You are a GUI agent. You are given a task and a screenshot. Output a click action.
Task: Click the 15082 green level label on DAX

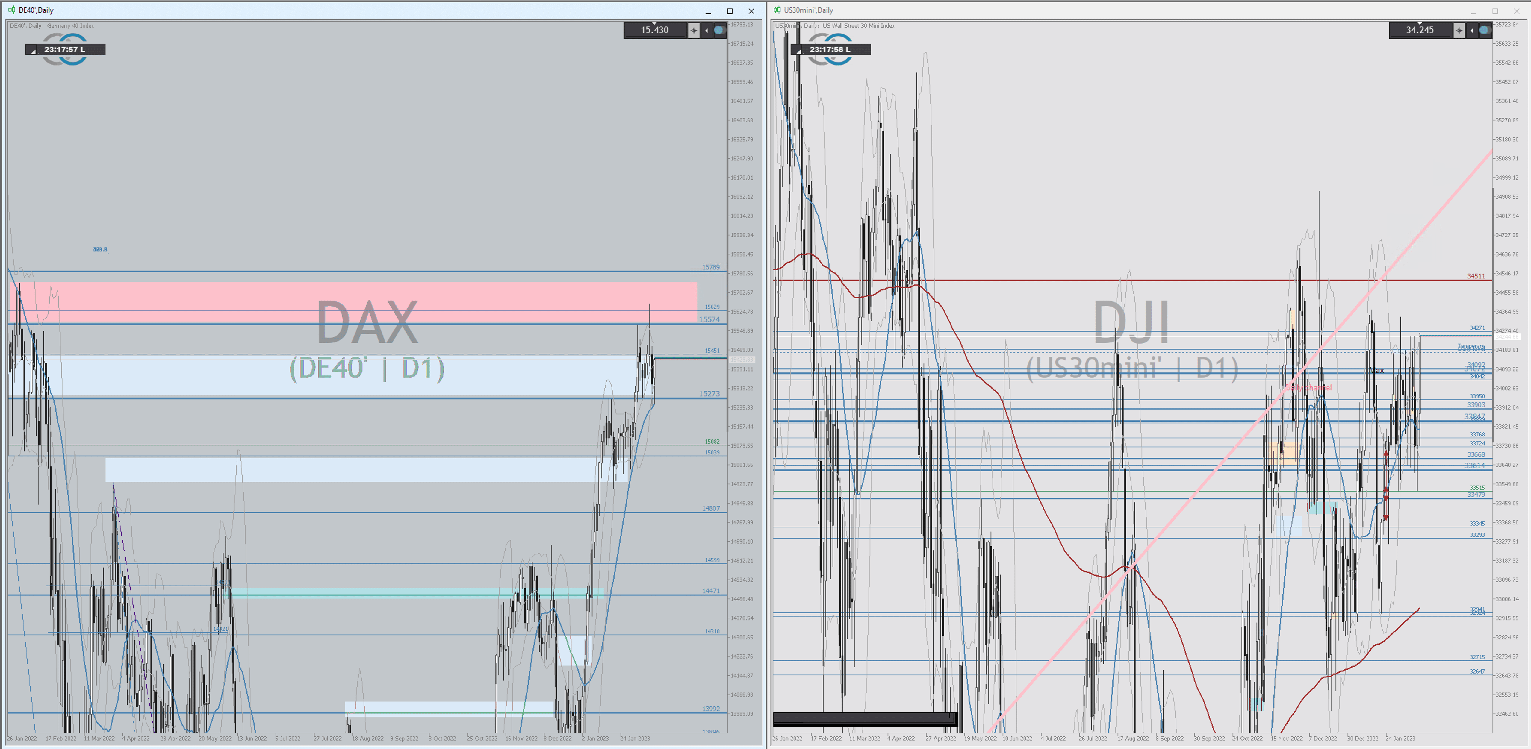pyautogui.click(x=712, y=441)
